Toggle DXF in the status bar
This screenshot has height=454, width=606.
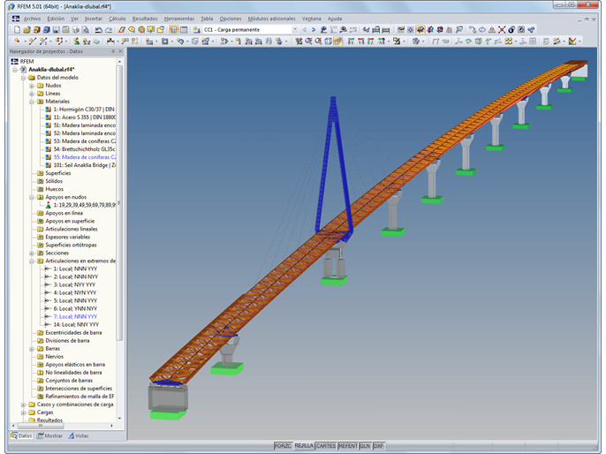(378, 446)
